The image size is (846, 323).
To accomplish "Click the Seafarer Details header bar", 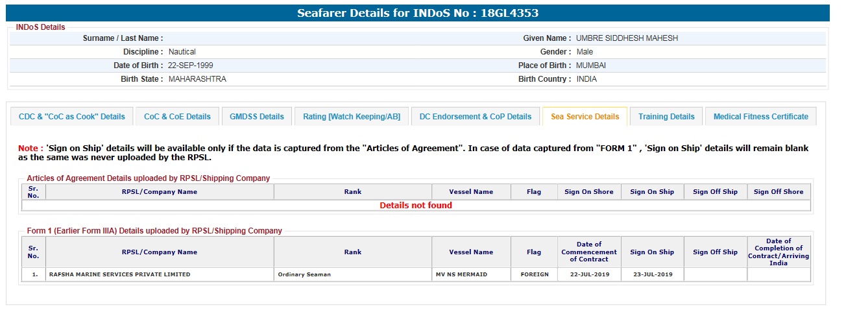I will pyautogui.click(x=418, y=13).
